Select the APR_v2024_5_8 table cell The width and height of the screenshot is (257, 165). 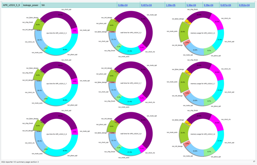[11, 5]
